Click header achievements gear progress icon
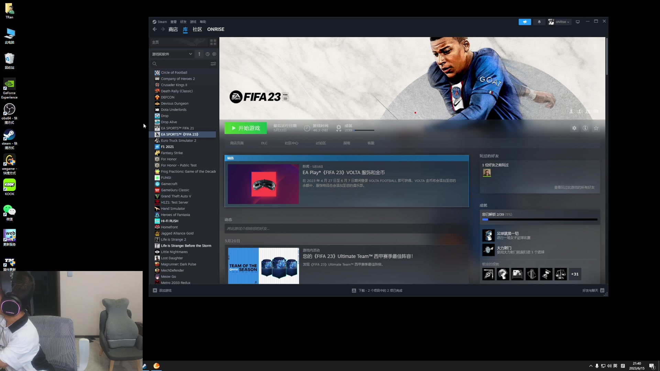The height and width of the screenshot is (371, 660). click(x=339, y=128)
